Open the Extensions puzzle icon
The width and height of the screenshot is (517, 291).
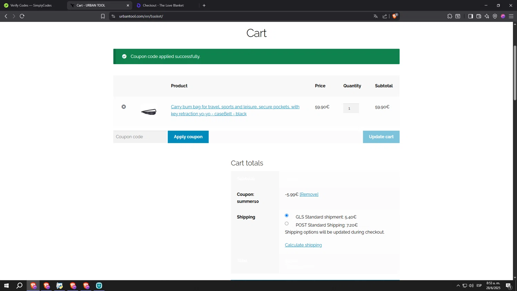pos(450,16)
